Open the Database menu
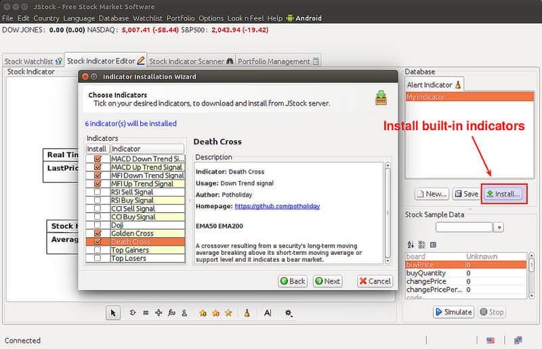Screen dimensions: 542x349 (113, 18)
